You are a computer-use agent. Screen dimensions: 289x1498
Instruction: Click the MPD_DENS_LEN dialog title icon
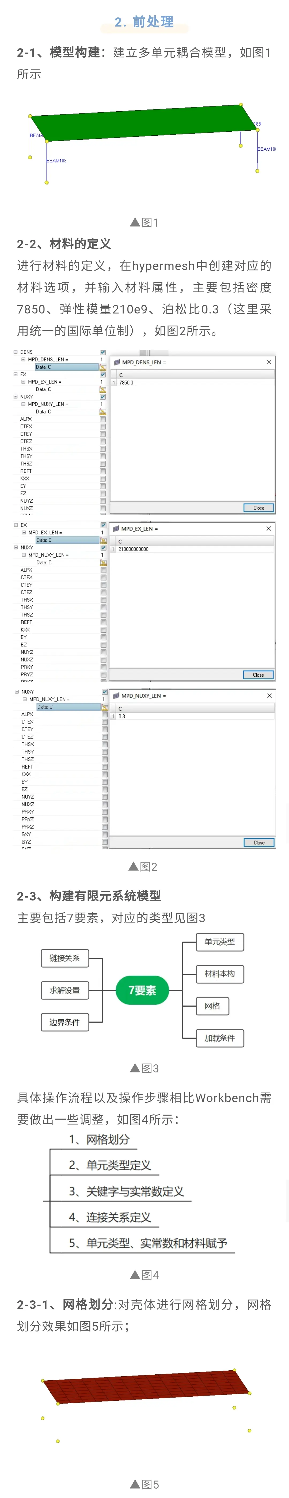pyautogui.click(x=117, y=362)
